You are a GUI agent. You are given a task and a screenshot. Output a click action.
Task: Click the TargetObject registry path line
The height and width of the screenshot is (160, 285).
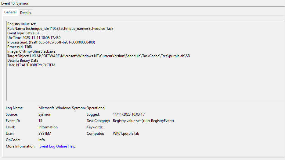99,56
